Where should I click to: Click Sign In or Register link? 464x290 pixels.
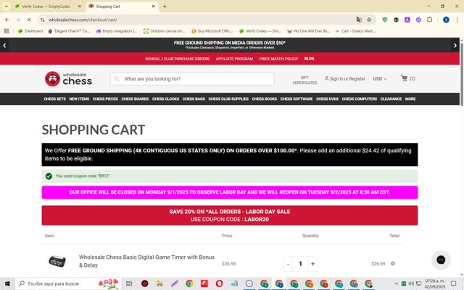point(345,79)
